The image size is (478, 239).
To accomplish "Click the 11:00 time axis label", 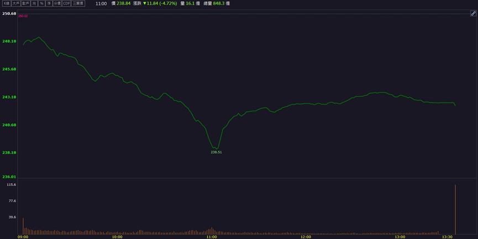I will (212, 237).
